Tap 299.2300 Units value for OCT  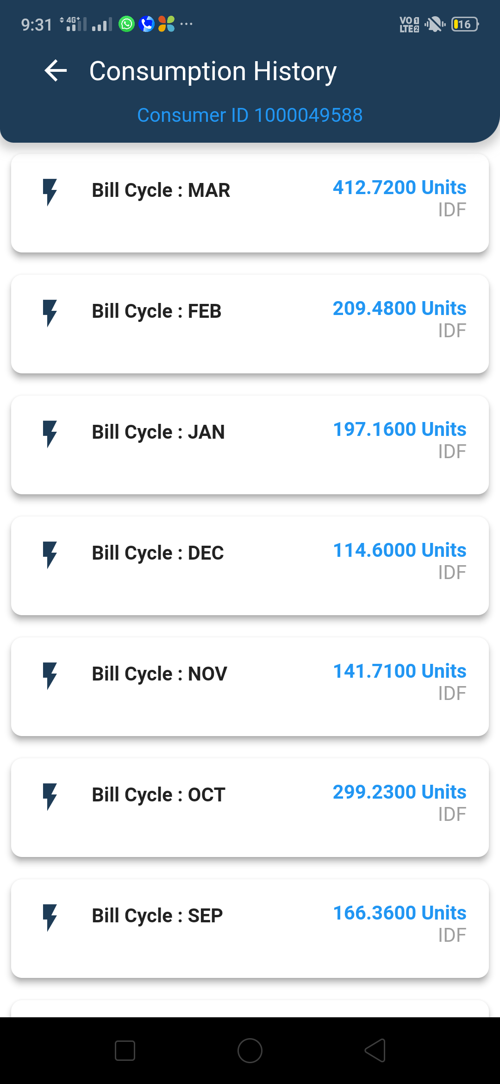pyautogui.click(x=399, y=792)
